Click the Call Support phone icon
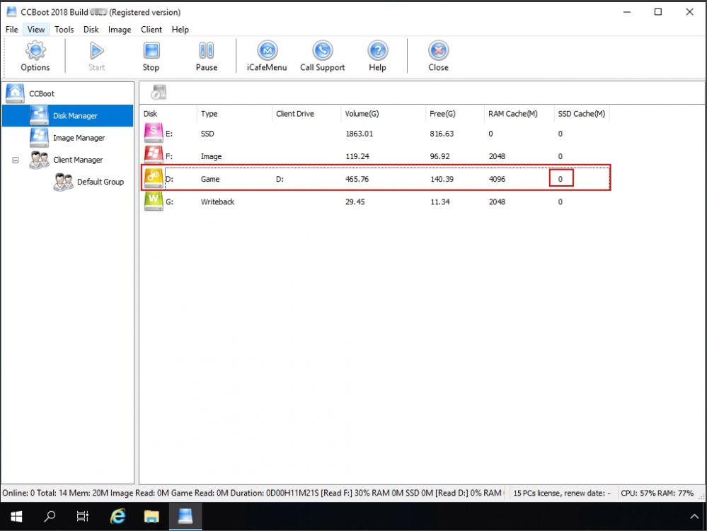 click(x=323, y=50)
